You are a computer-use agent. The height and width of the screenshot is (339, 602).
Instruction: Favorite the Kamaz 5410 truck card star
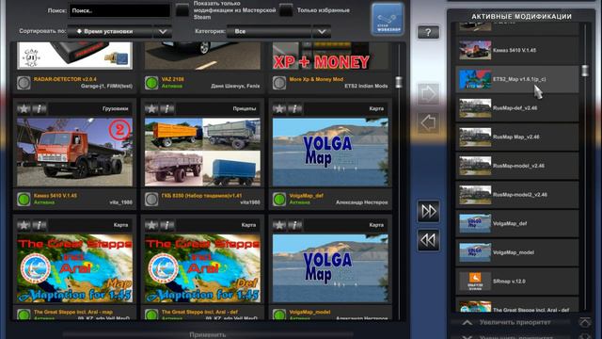point(24,109)
